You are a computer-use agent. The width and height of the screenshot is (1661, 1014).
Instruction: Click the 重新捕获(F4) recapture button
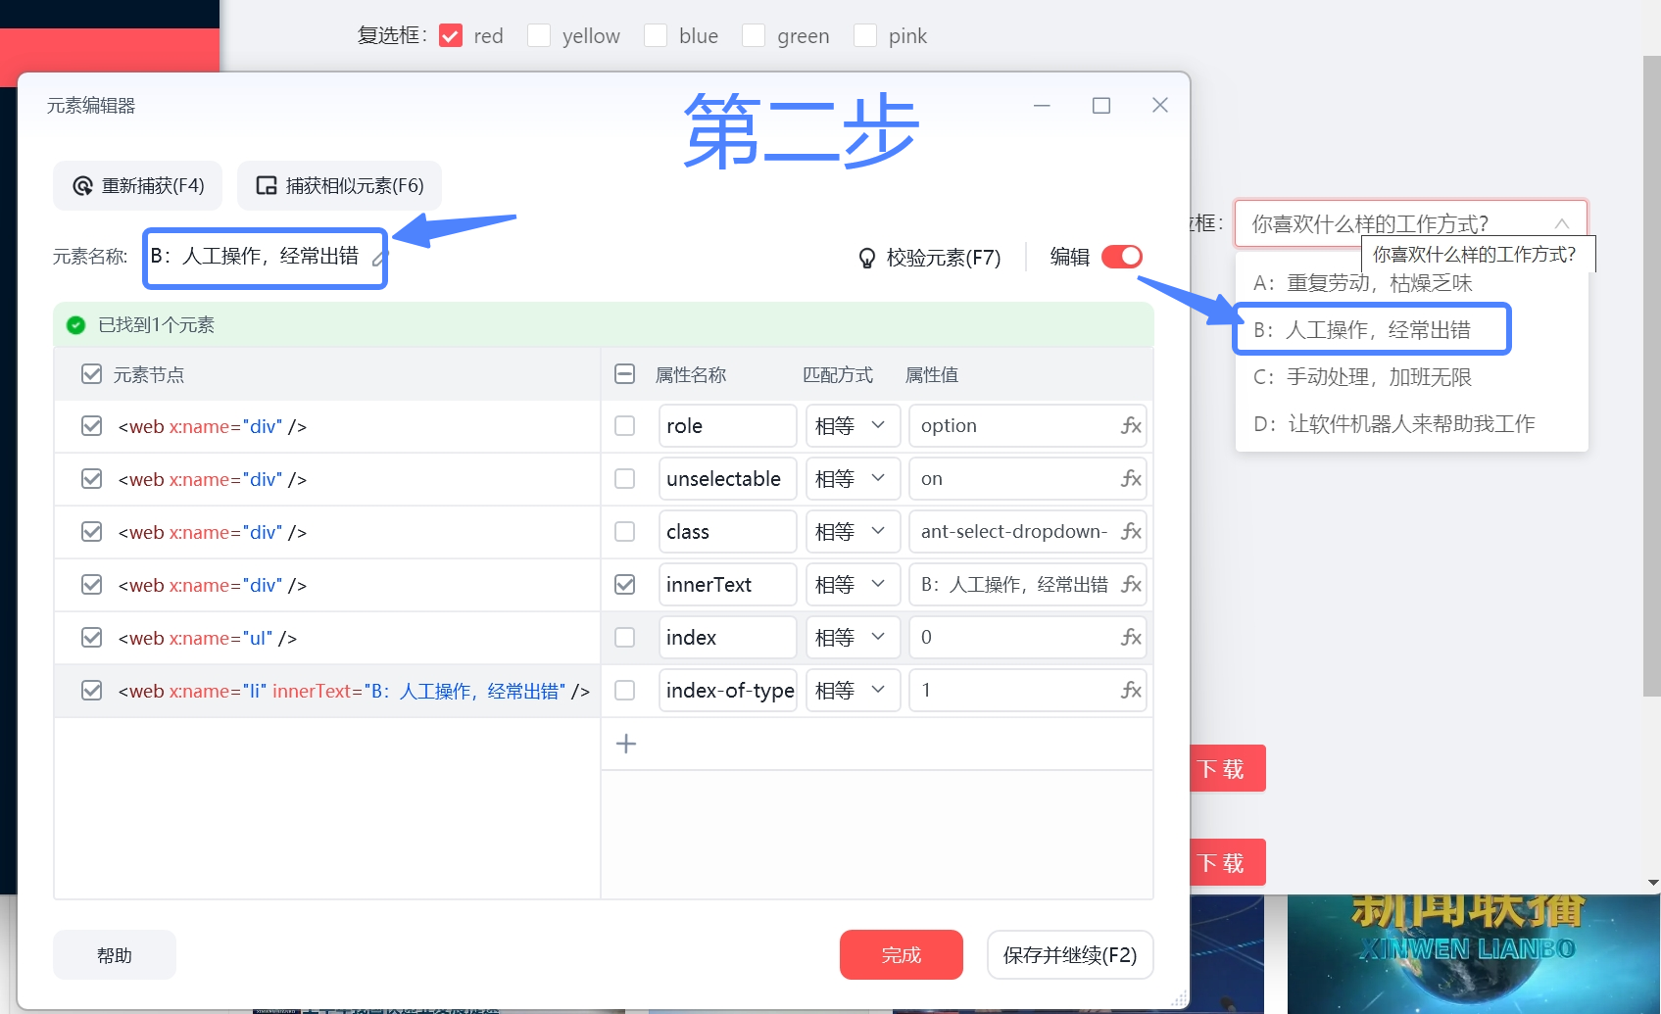[x=138, y=186]
